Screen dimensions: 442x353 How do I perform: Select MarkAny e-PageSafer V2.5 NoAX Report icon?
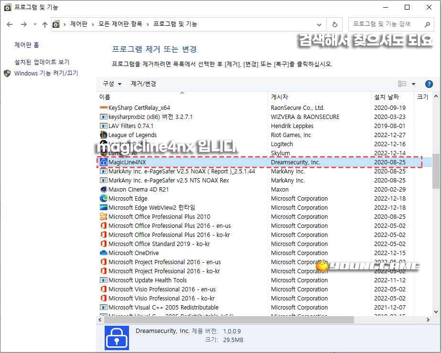pyautogui.click(x=104, y=171)
